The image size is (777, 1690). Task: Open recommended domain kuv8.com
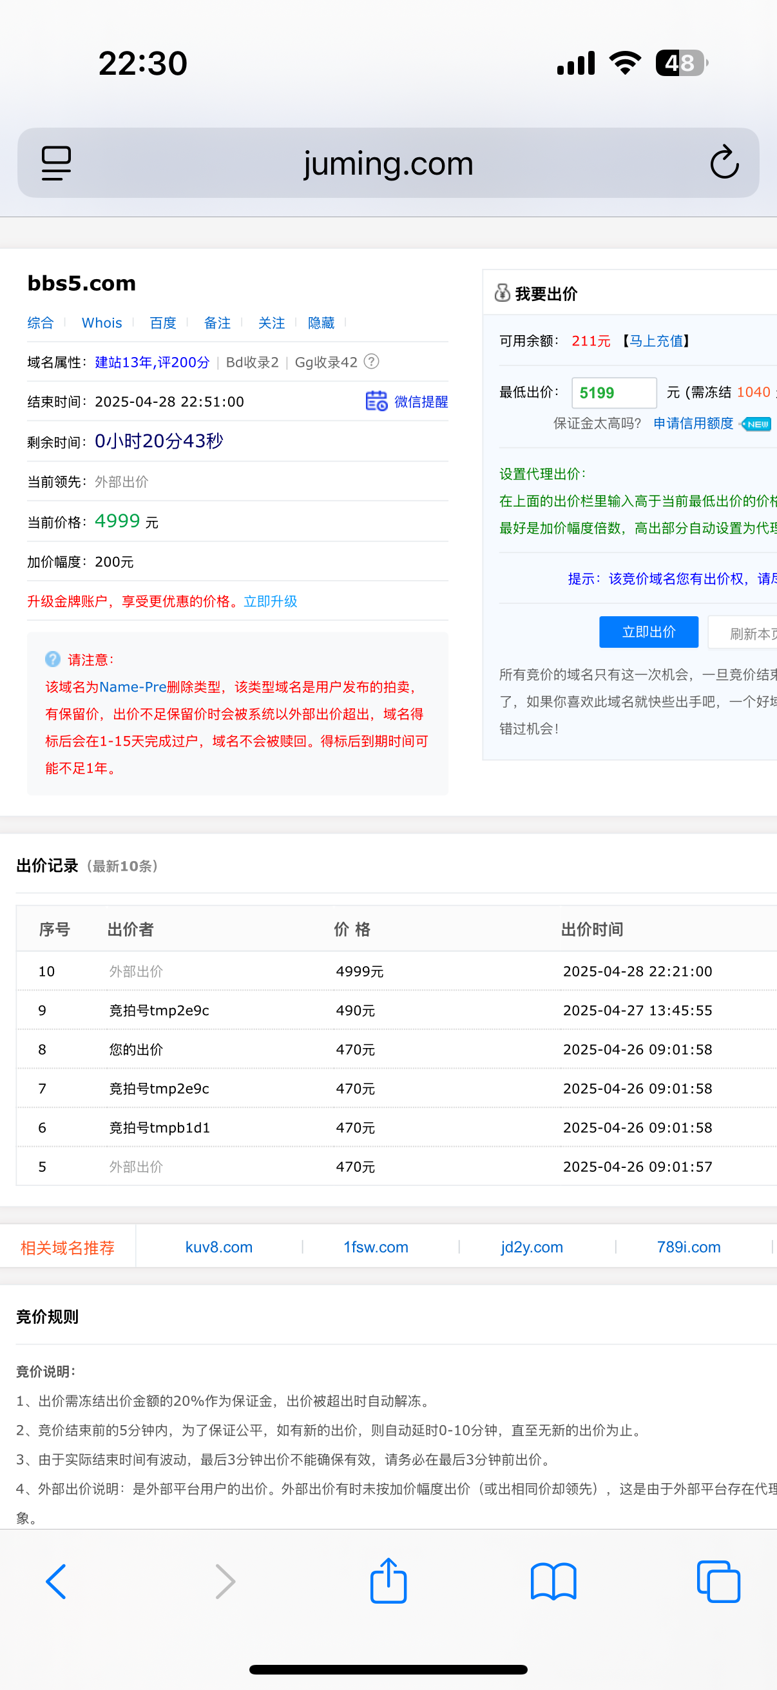[219, 1247]
